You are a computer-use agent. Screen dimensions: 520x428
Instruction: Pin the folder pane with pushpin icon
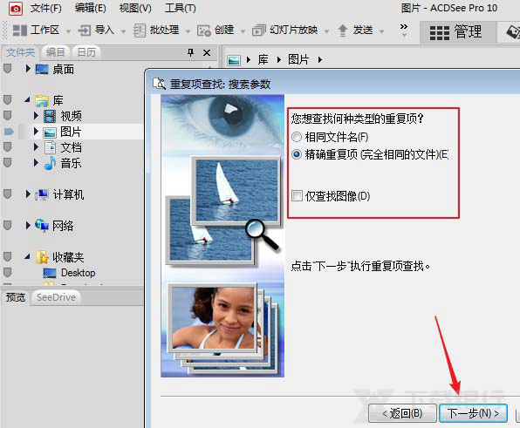[x=190, y=52]
